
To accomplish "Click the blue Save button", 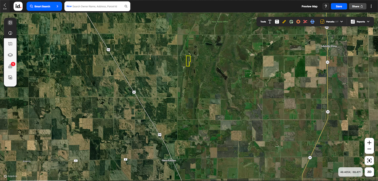I will (x=339, y=6).
